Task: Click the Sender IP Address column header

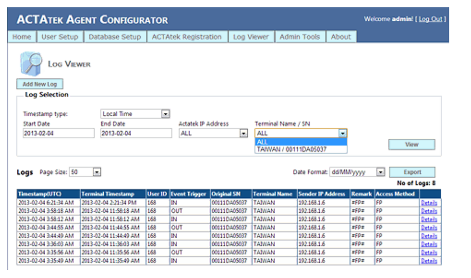Action: tap(323, 194)
